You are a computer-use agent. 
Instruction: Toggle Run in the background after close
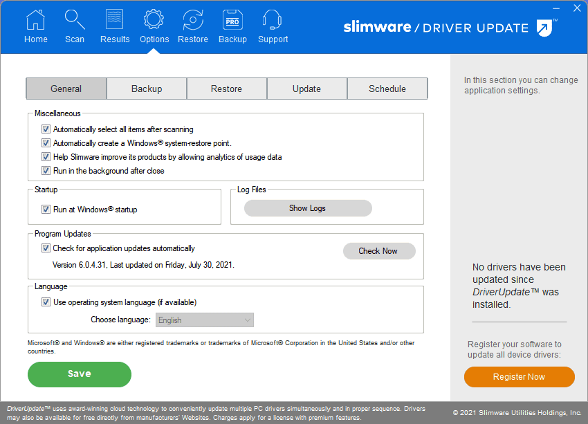click(46, 171)
